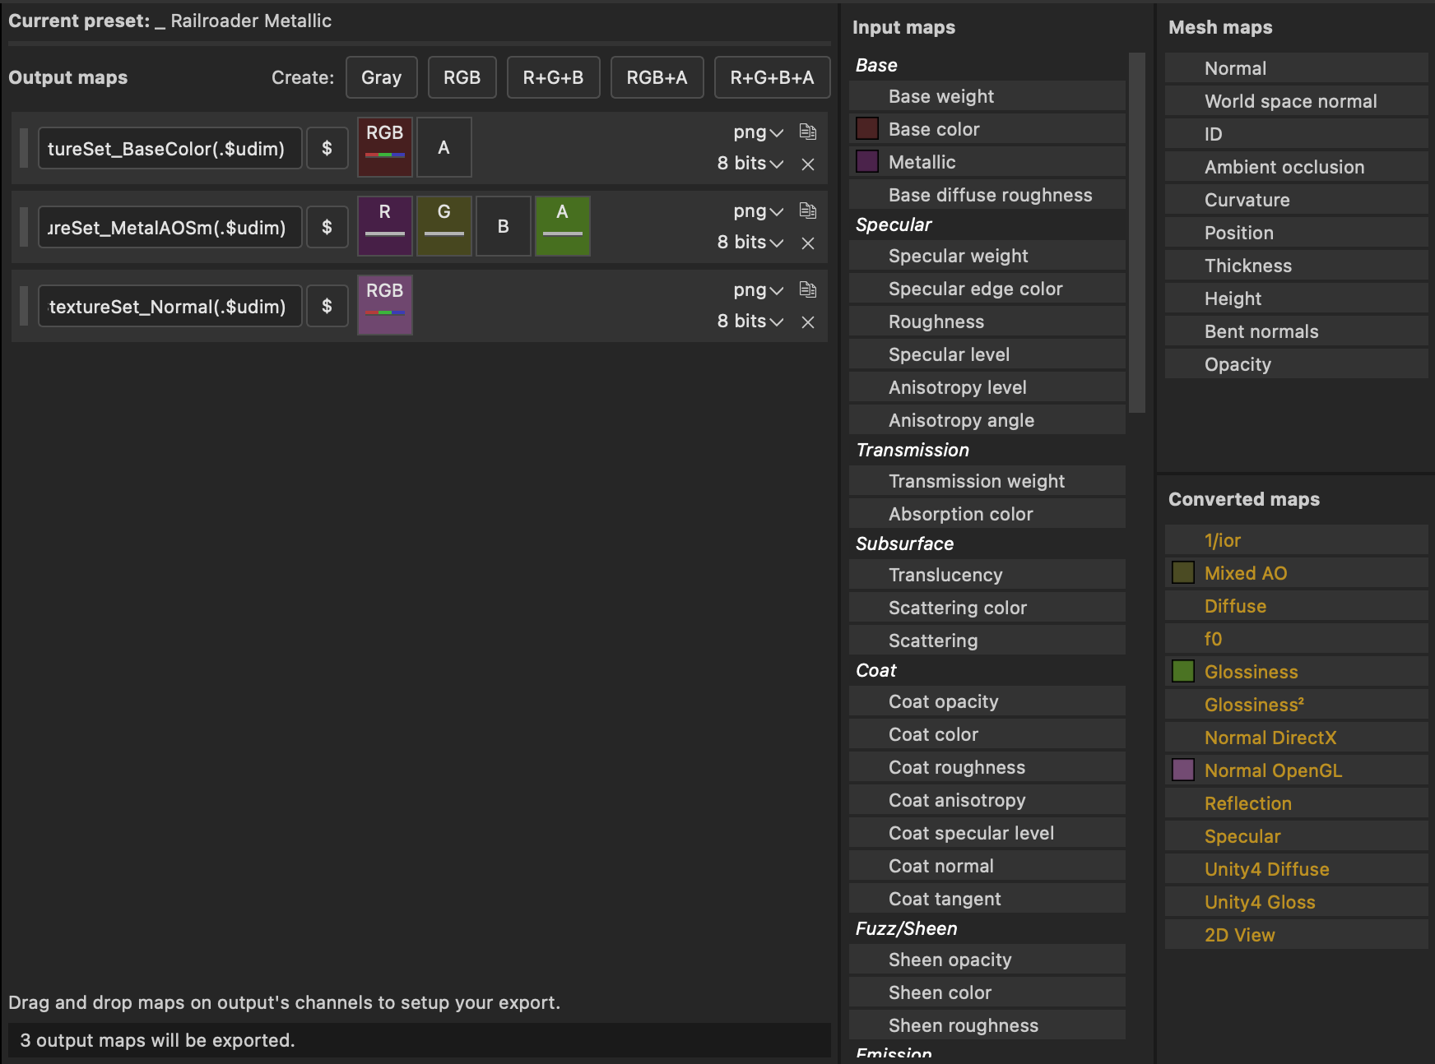Select Normal OpenGL in Converted maps
Viewport: 1435px width, 1064px height.
[x=1297, y=770]
